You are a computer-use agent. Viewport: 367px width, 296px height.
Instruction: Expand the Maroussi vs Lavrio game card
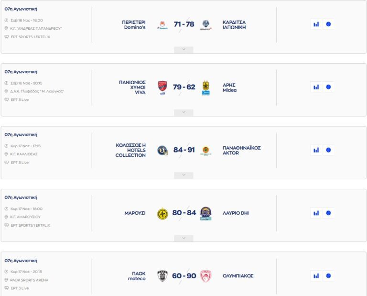tap(183, 238)
